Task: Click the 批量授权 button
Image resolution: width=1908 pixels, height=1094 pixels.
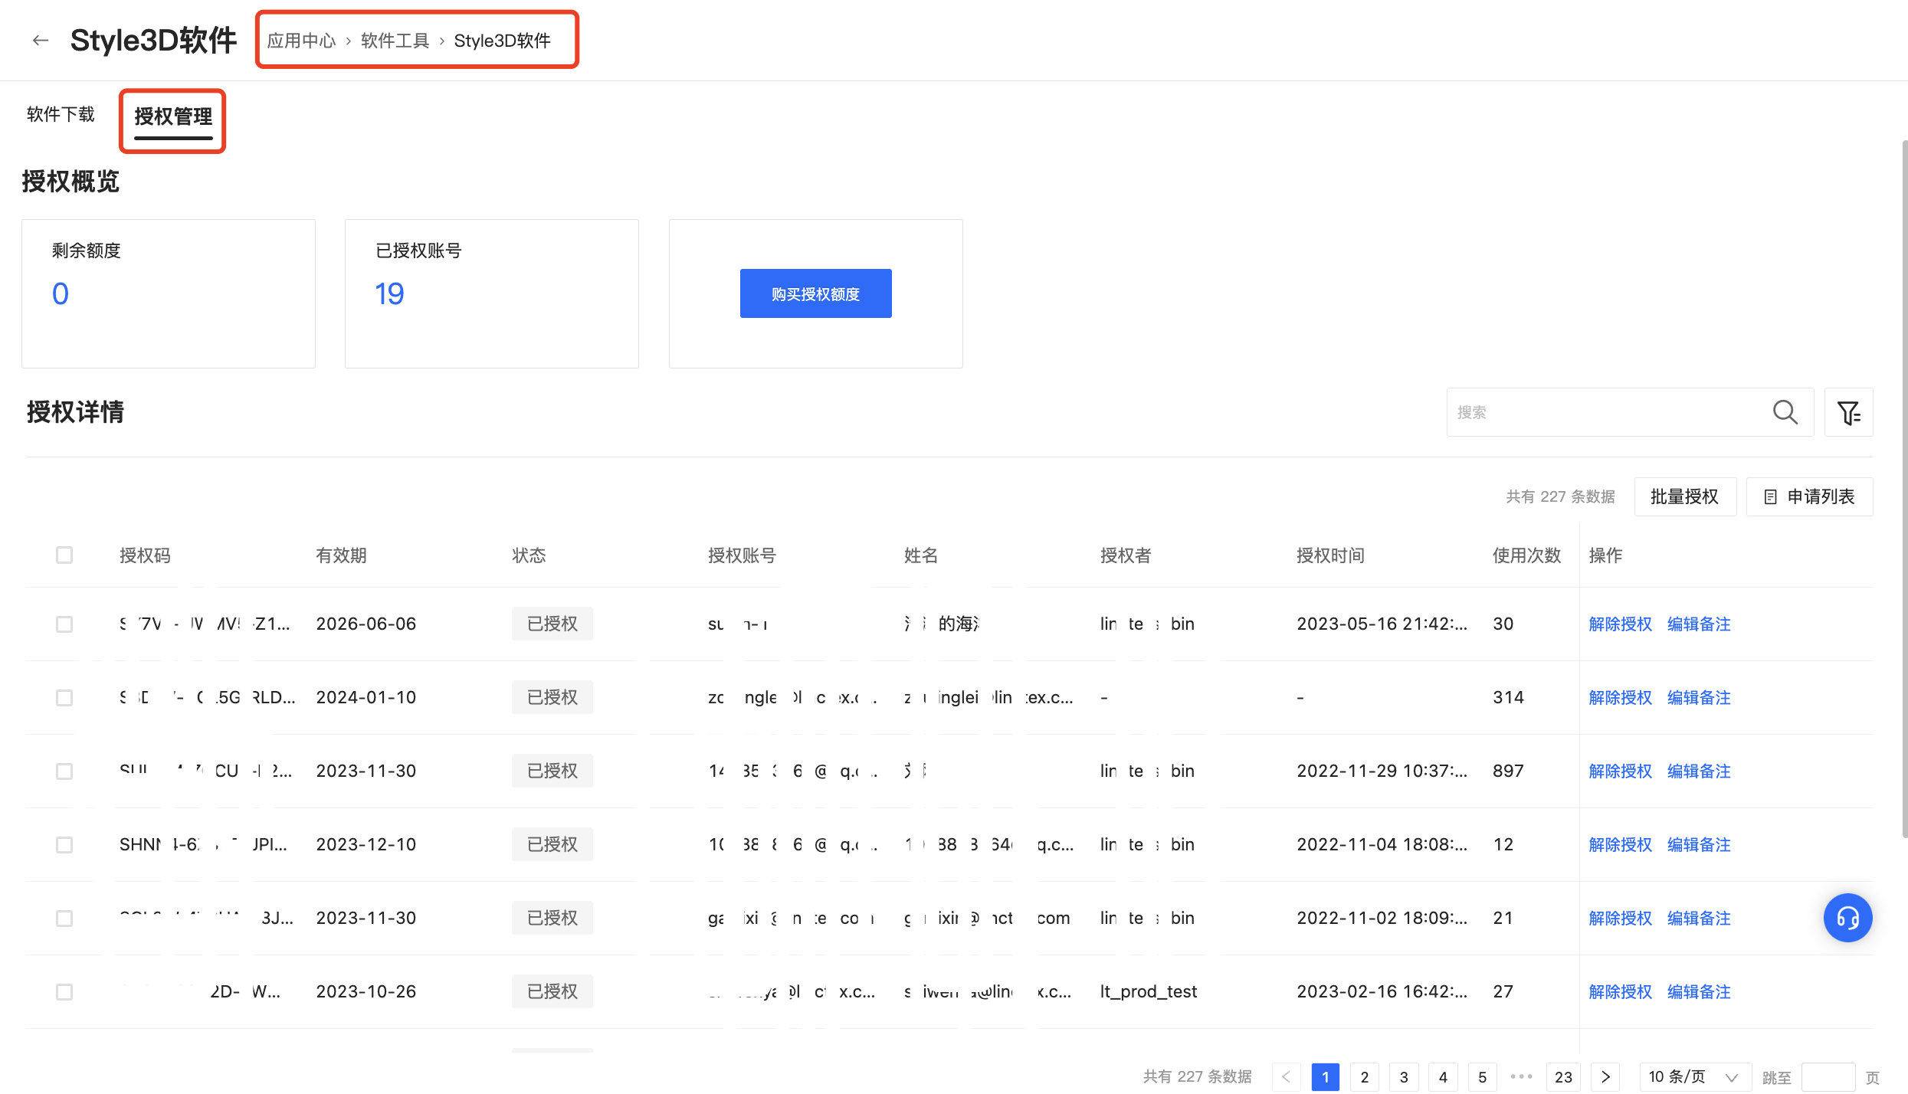Action: pos(1684,496)
